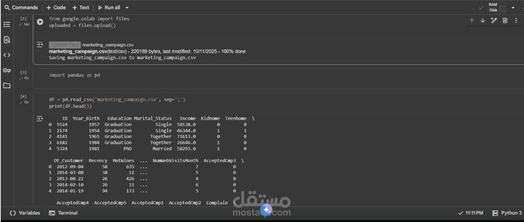524x222 pixels.
Task: Open the Secrets key sidebar icon
Action: [x=7, y=70]
